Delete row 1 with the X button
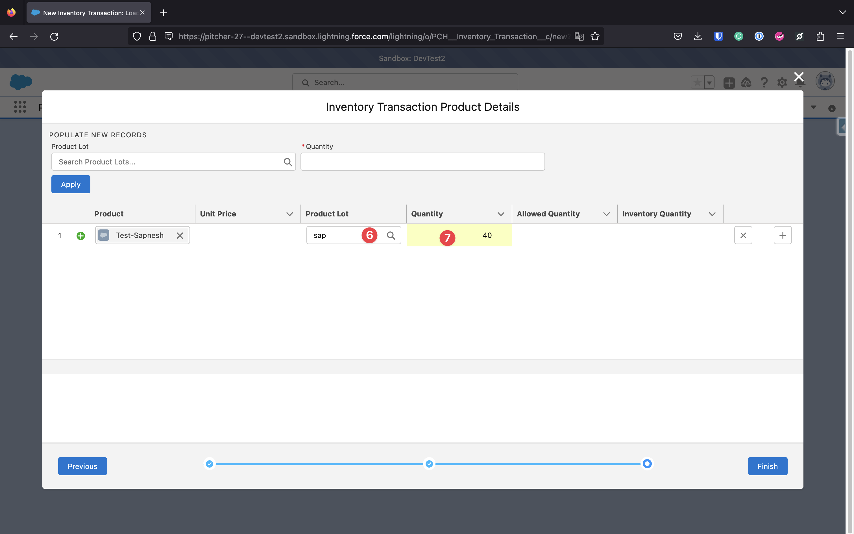This screenshot has width=854, height=534. [743, 235]
